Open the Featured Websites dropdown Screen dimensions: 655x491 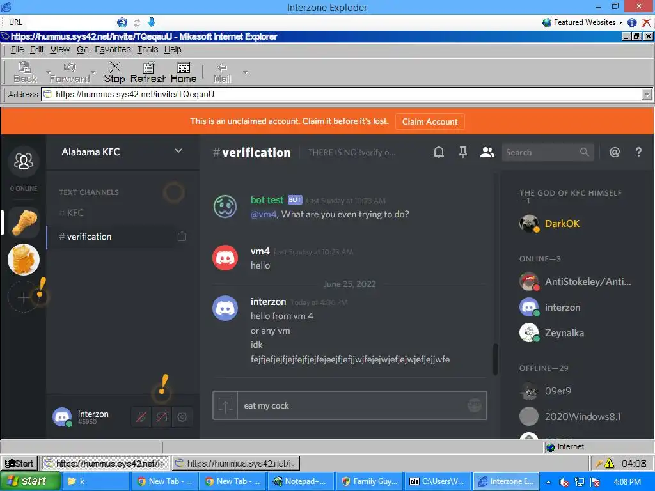tap(582, 22)
